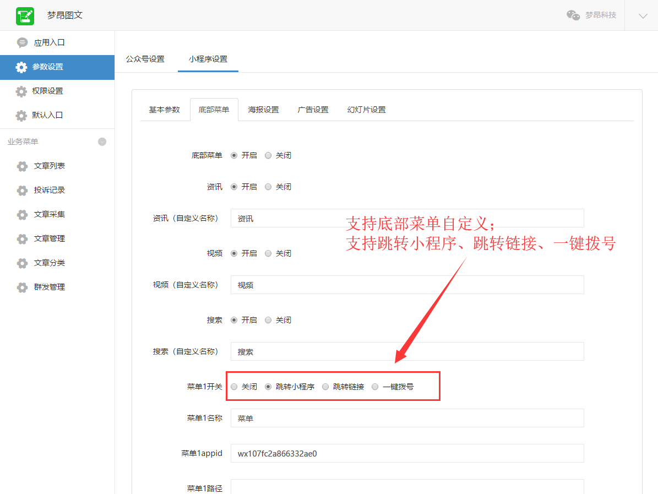Open the 幻灯片设置 tab

coord(367,110)
